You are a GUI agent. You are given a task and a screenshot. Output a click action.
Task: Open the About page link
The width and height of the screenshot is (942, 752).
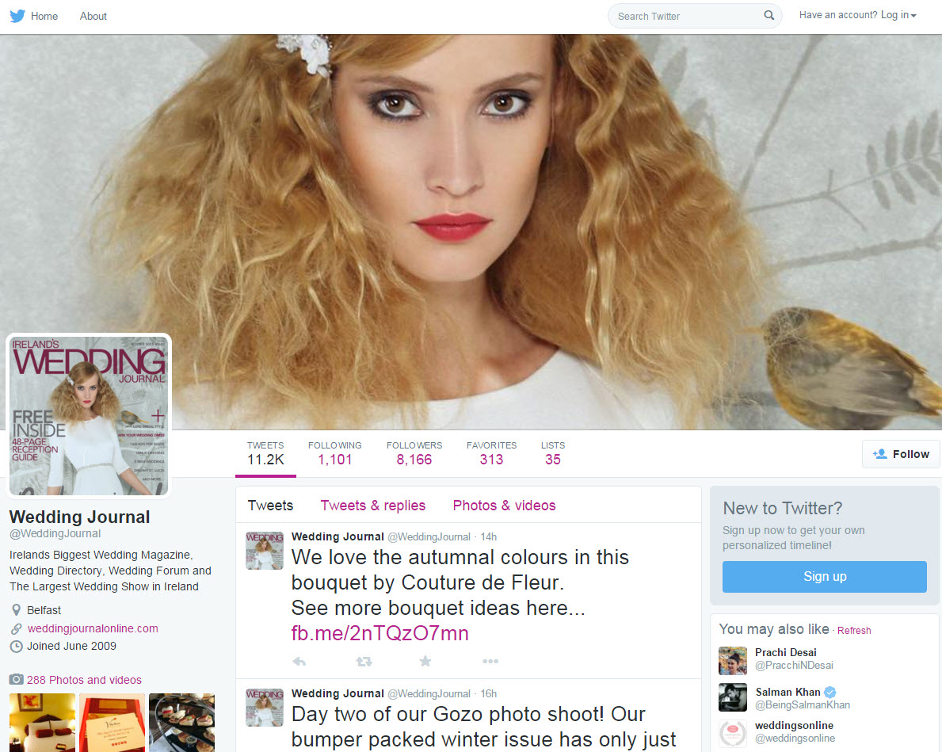pos(93,16)
